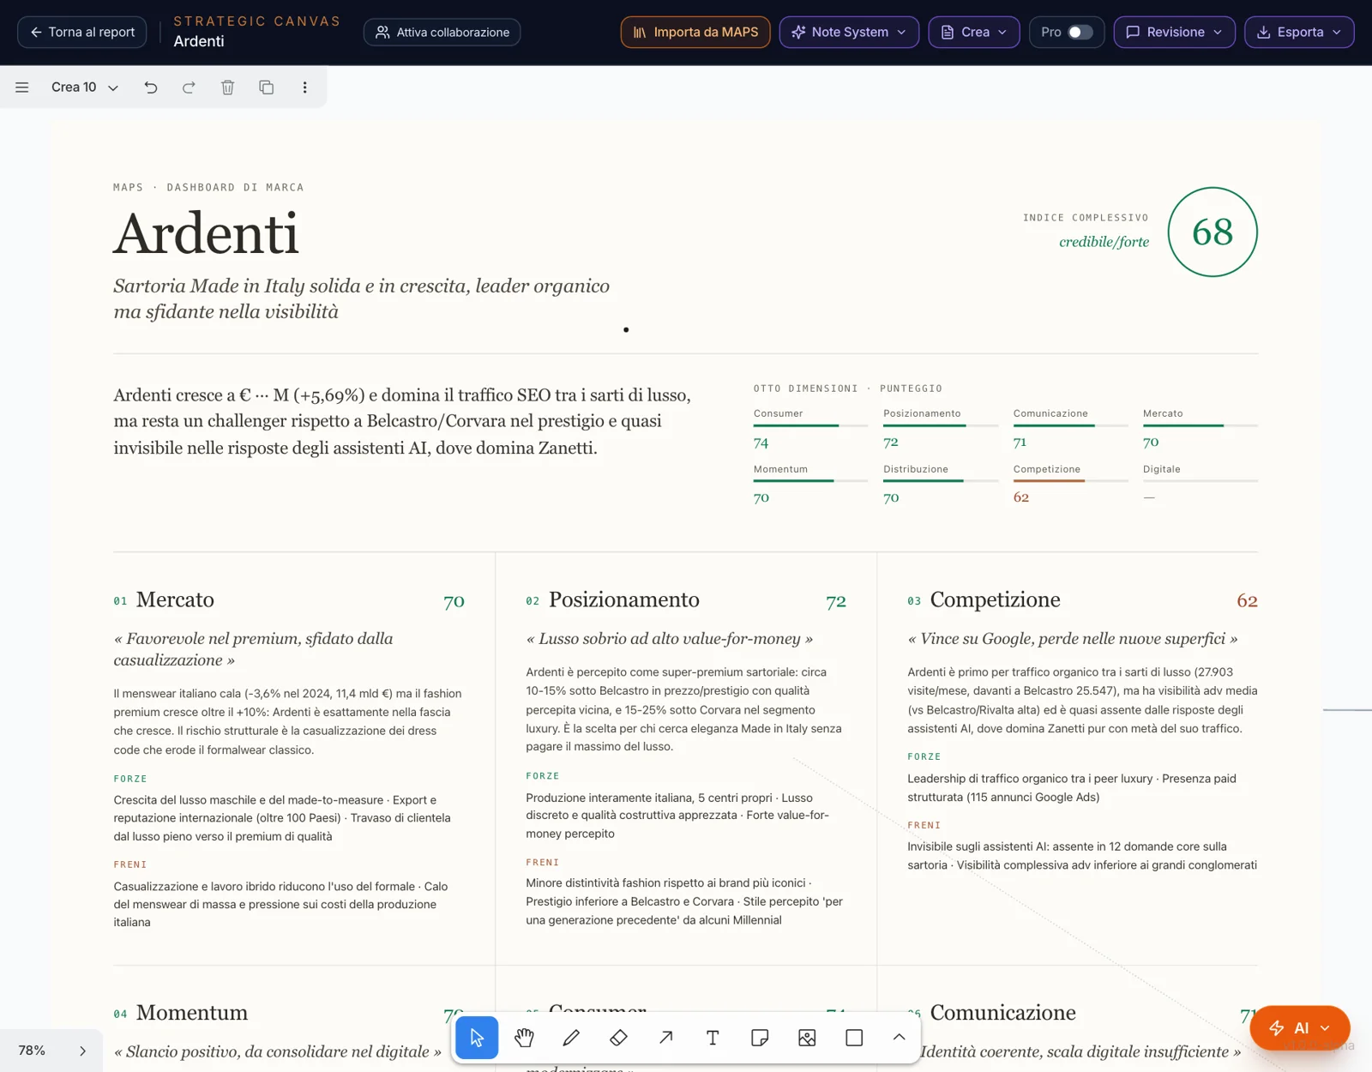This screenshot has width=1372, height=1072.
Task: Open the three-dot more options menu
Action: (x=304, y=87)
